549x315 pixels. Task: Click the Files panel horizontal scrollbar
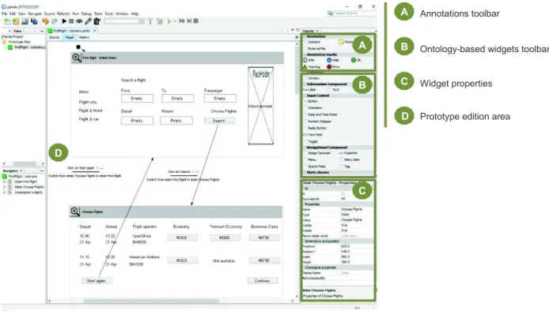[25, 163]
